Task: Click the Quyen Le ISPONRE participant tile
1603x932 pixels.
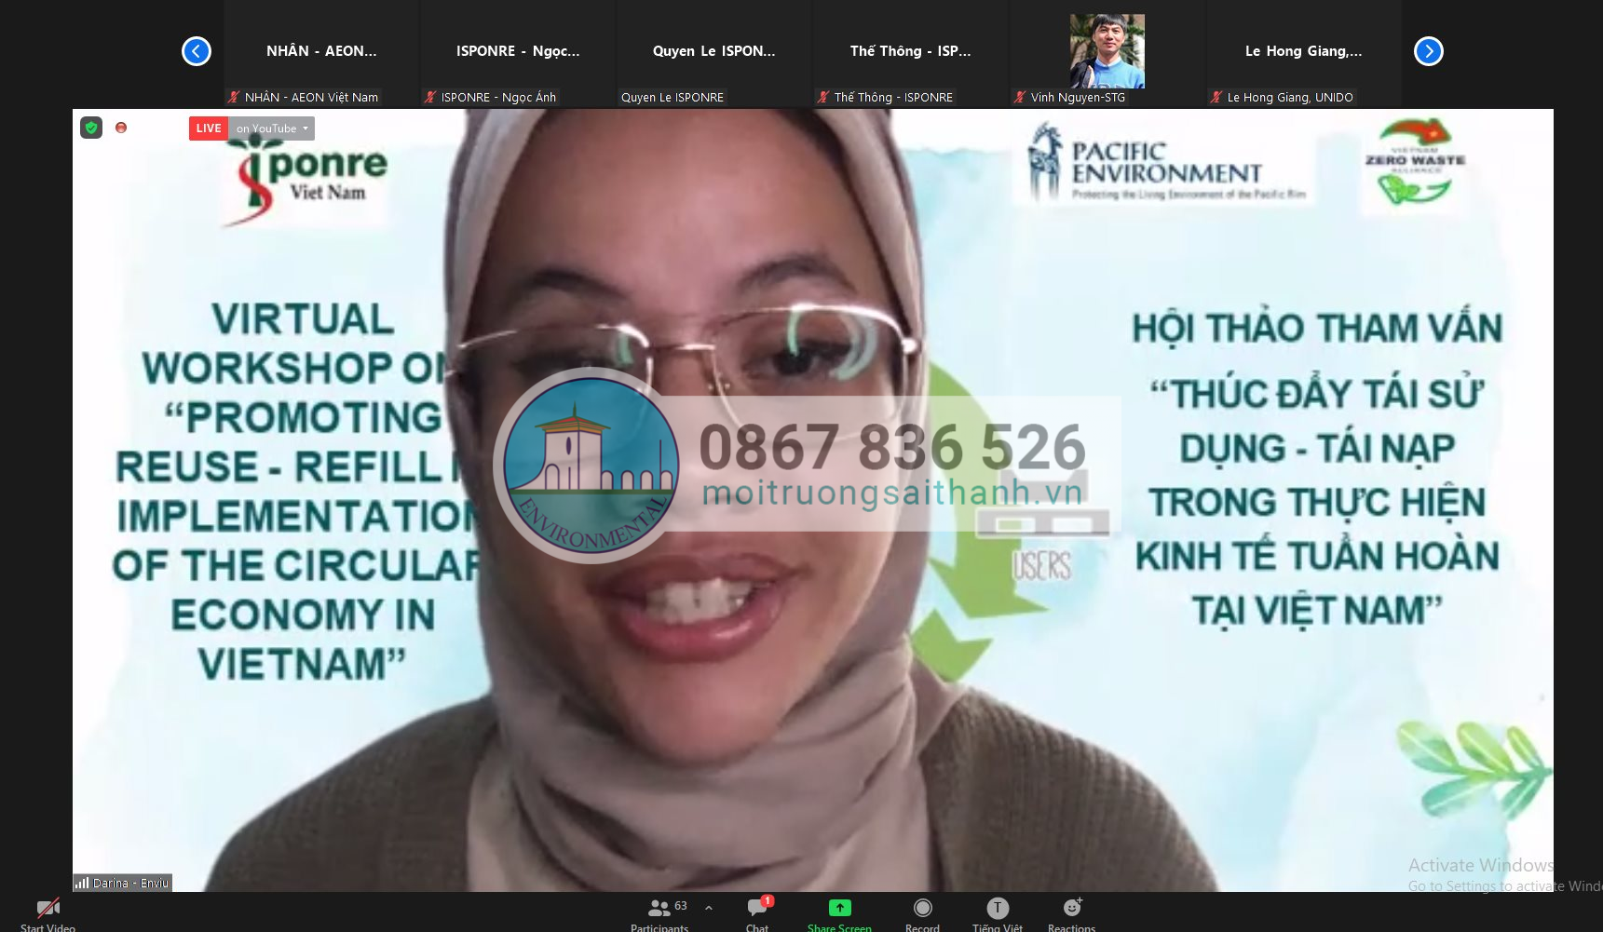Action: [713, 52]
